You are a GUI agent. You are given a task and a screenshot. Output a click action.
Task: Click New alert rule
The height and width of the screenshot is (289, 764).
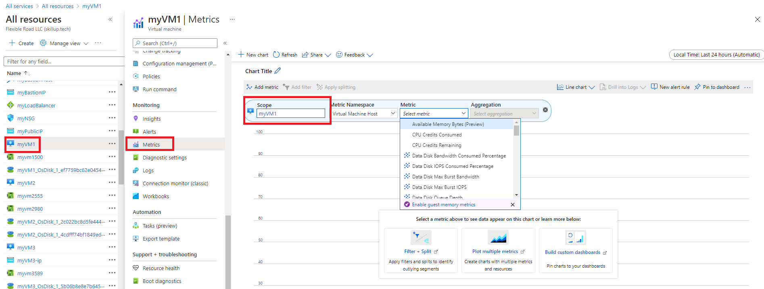pos(670,87)
